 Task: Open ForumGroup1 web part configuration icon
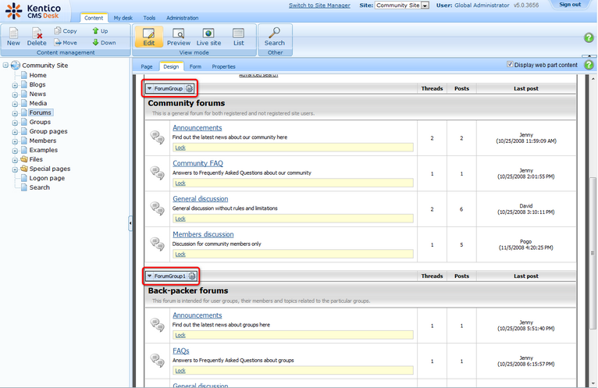coord(191,276)
